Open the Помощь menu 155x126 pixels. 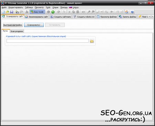click(64, 8)
